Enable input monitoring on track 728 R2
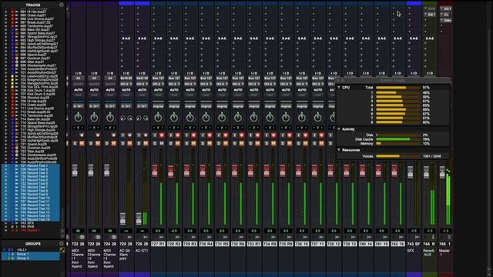This screenshot has width=493, height=277. pos(171,135)
